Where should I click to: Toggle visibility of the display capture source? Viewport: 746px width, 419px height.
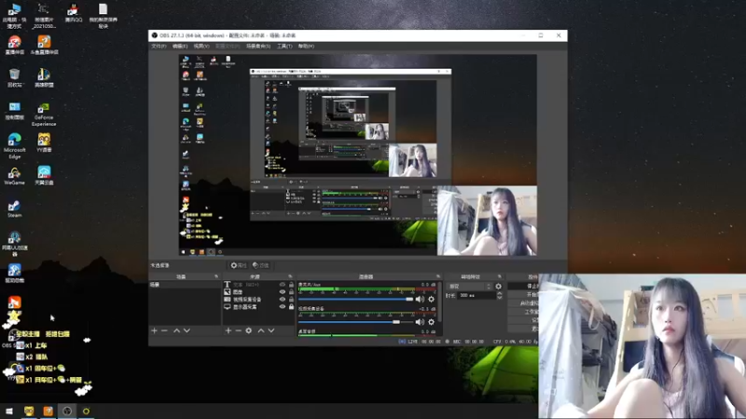click(x=283, y=307)
